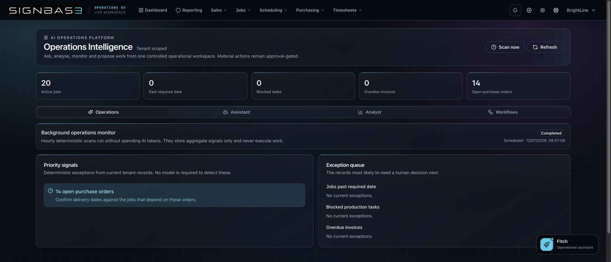Click the Confirm delivery dates description text

[x=126, y=199]
